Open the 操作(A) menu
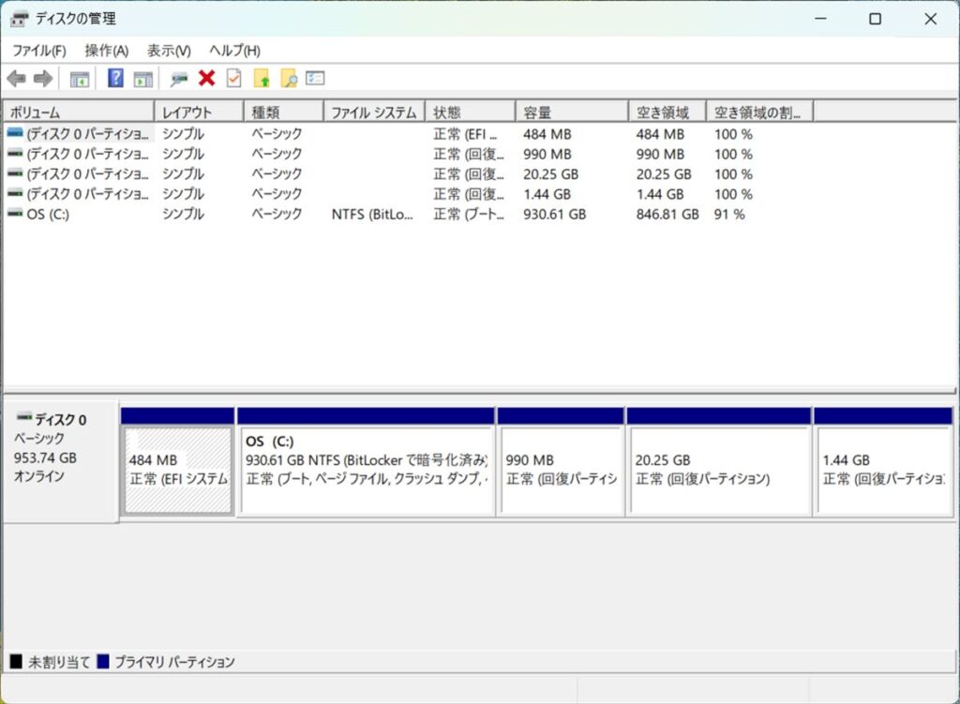The width and height of the screenshot is (960, 704). click(x=106, y=51)
